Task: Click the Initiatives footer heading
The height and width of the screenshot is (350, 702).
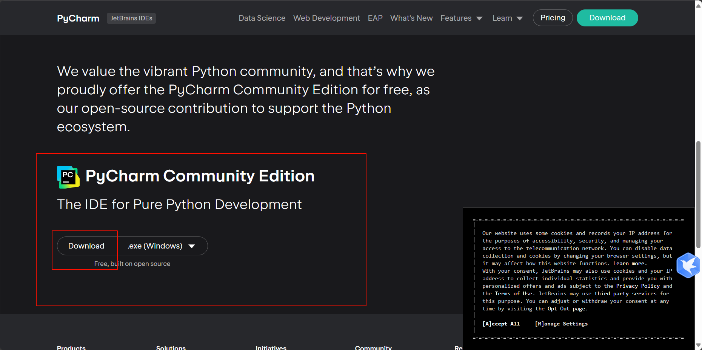Action: point(271,347)
